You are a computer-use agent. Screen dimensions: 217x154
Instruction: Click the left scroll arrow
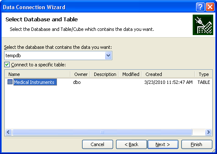click(x=8, y=132)
